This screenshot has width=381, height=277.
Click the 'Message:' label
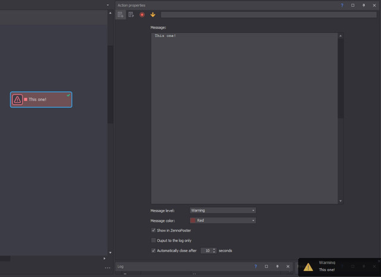[x=158, y=28]
